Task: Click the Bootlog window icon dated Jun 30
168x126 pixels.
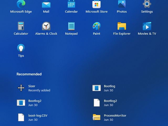Action: point(97,88)
